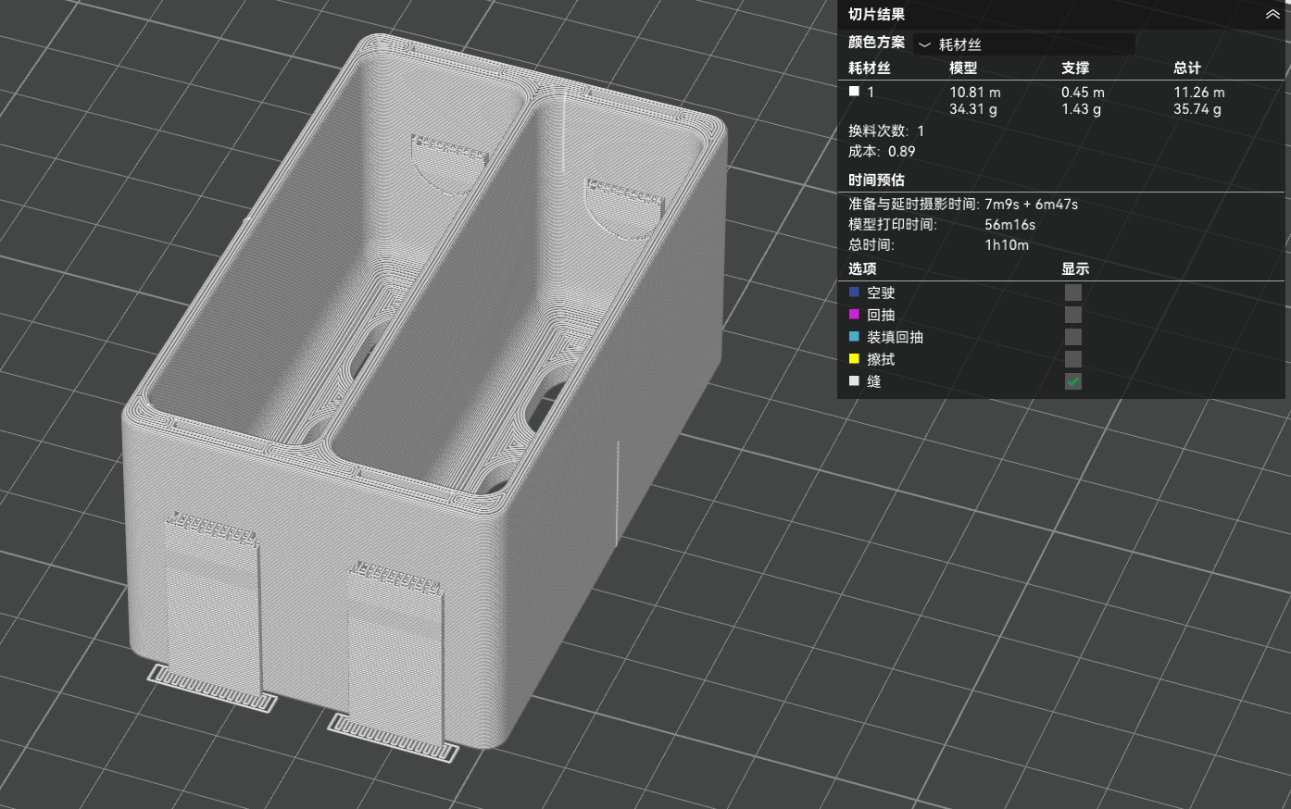Click the 模型打印时间 value 56m16s
The height and width of the screenshot is (809, 1291).
pos(1009,225)
